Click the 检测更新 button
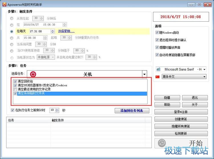Screen dimensions: 214x159 (x=181, y=134)
